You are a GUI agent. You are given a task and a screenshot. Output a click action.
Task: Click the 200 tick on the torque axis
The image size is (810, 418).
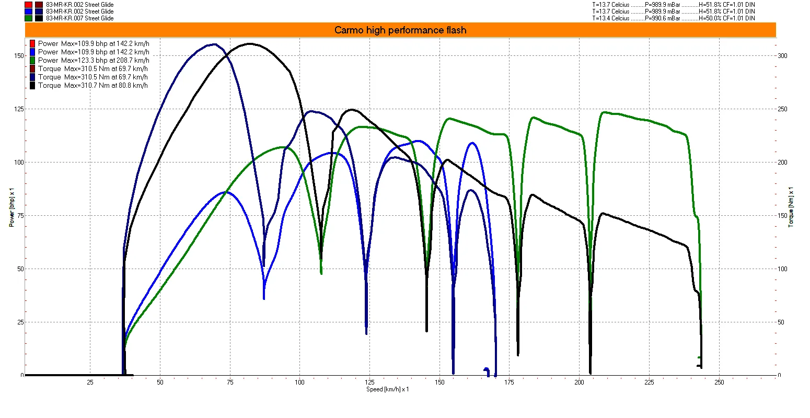[783, 162]
